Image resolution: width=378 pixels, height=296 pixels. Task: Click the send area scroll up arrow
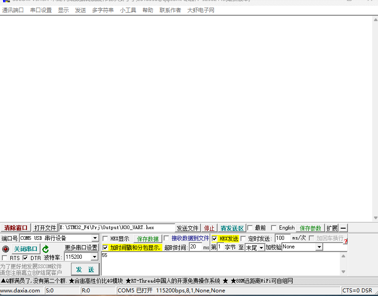343,256
